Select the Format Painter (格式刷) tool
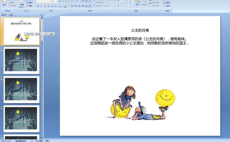 pos(12,6)
